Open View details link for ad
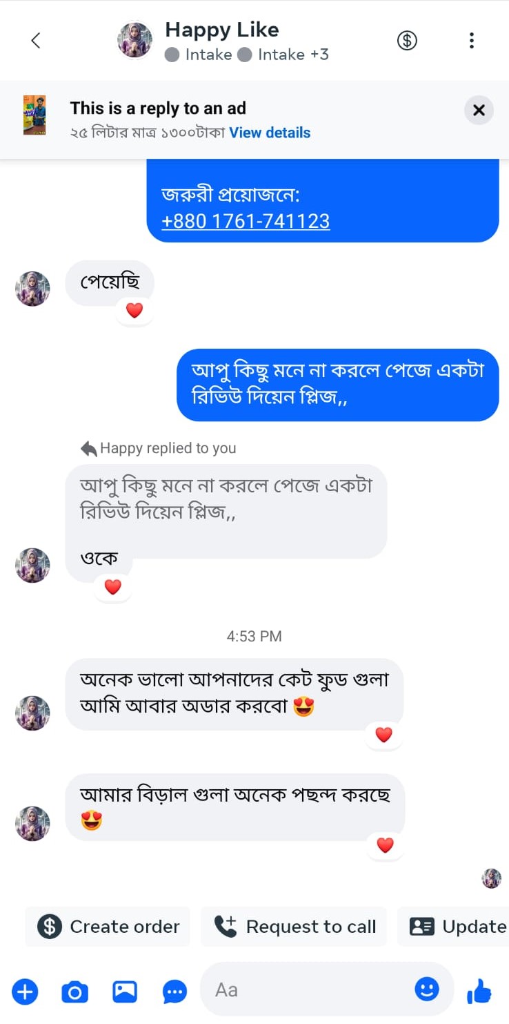This screenshot has width=509, height=1024. 270,133
